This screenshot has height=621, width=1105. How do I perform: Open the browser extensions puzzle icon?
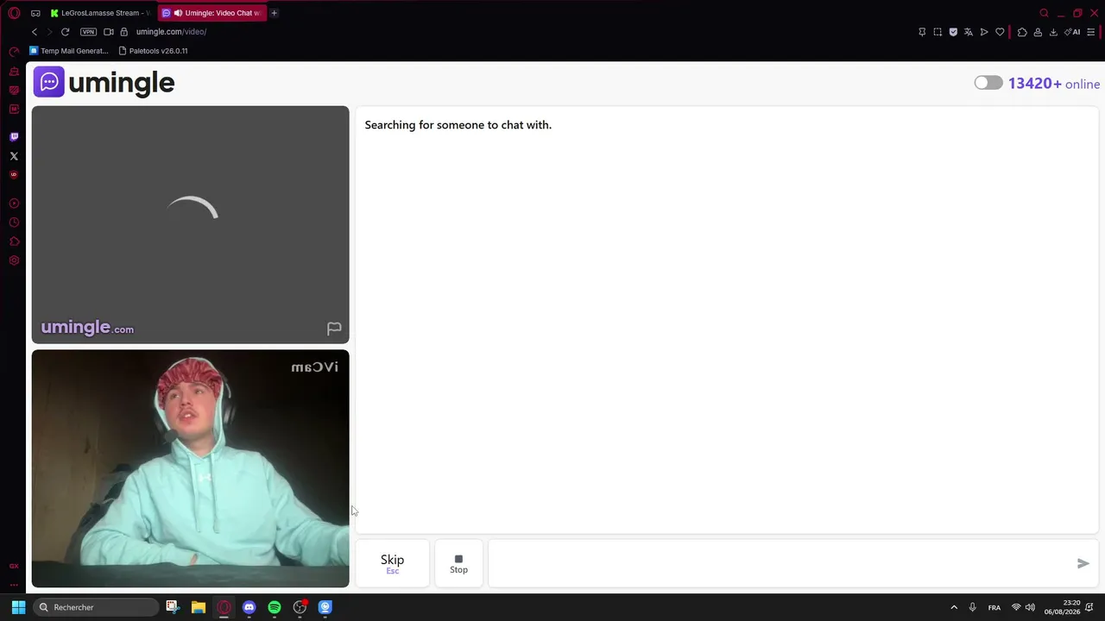click(1022, 32)
